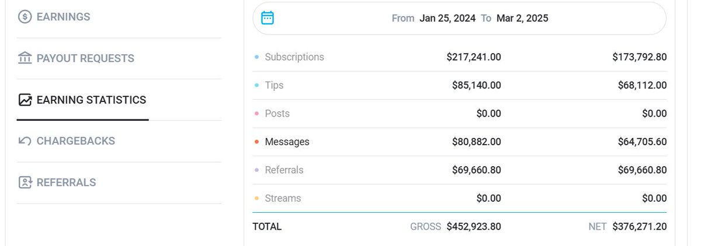Select the Earning Statistics tab
The height and width of the screenshot is (246, 701).
[91, 100]
